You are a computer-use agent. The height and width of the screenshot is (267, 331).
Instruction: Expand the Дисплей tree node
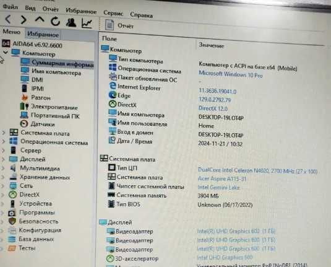tap(3, 159)
